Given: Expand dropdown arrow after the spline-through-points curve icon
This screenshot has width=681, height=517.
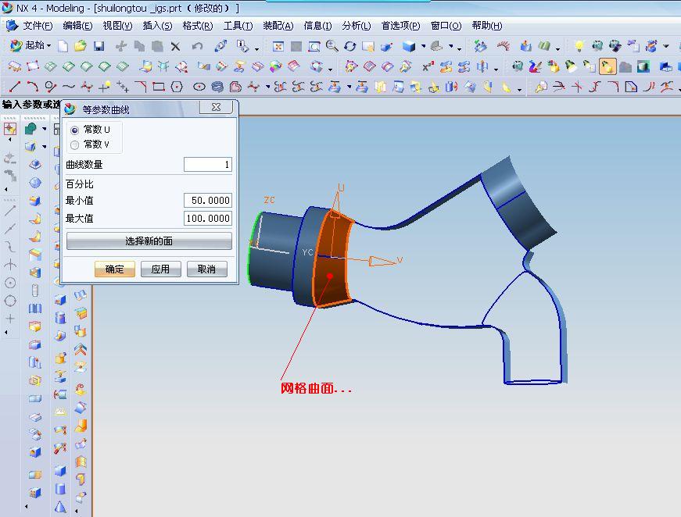Looking at the screenshot, I should (267, 87).
